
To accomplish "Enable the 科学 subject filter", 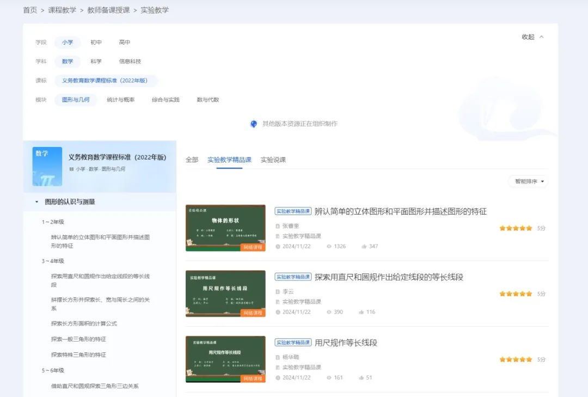I will 96,61.
